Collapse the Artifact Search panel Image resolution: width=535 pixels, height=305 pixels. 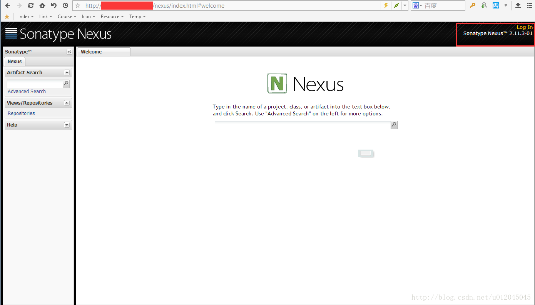[67, 72]
